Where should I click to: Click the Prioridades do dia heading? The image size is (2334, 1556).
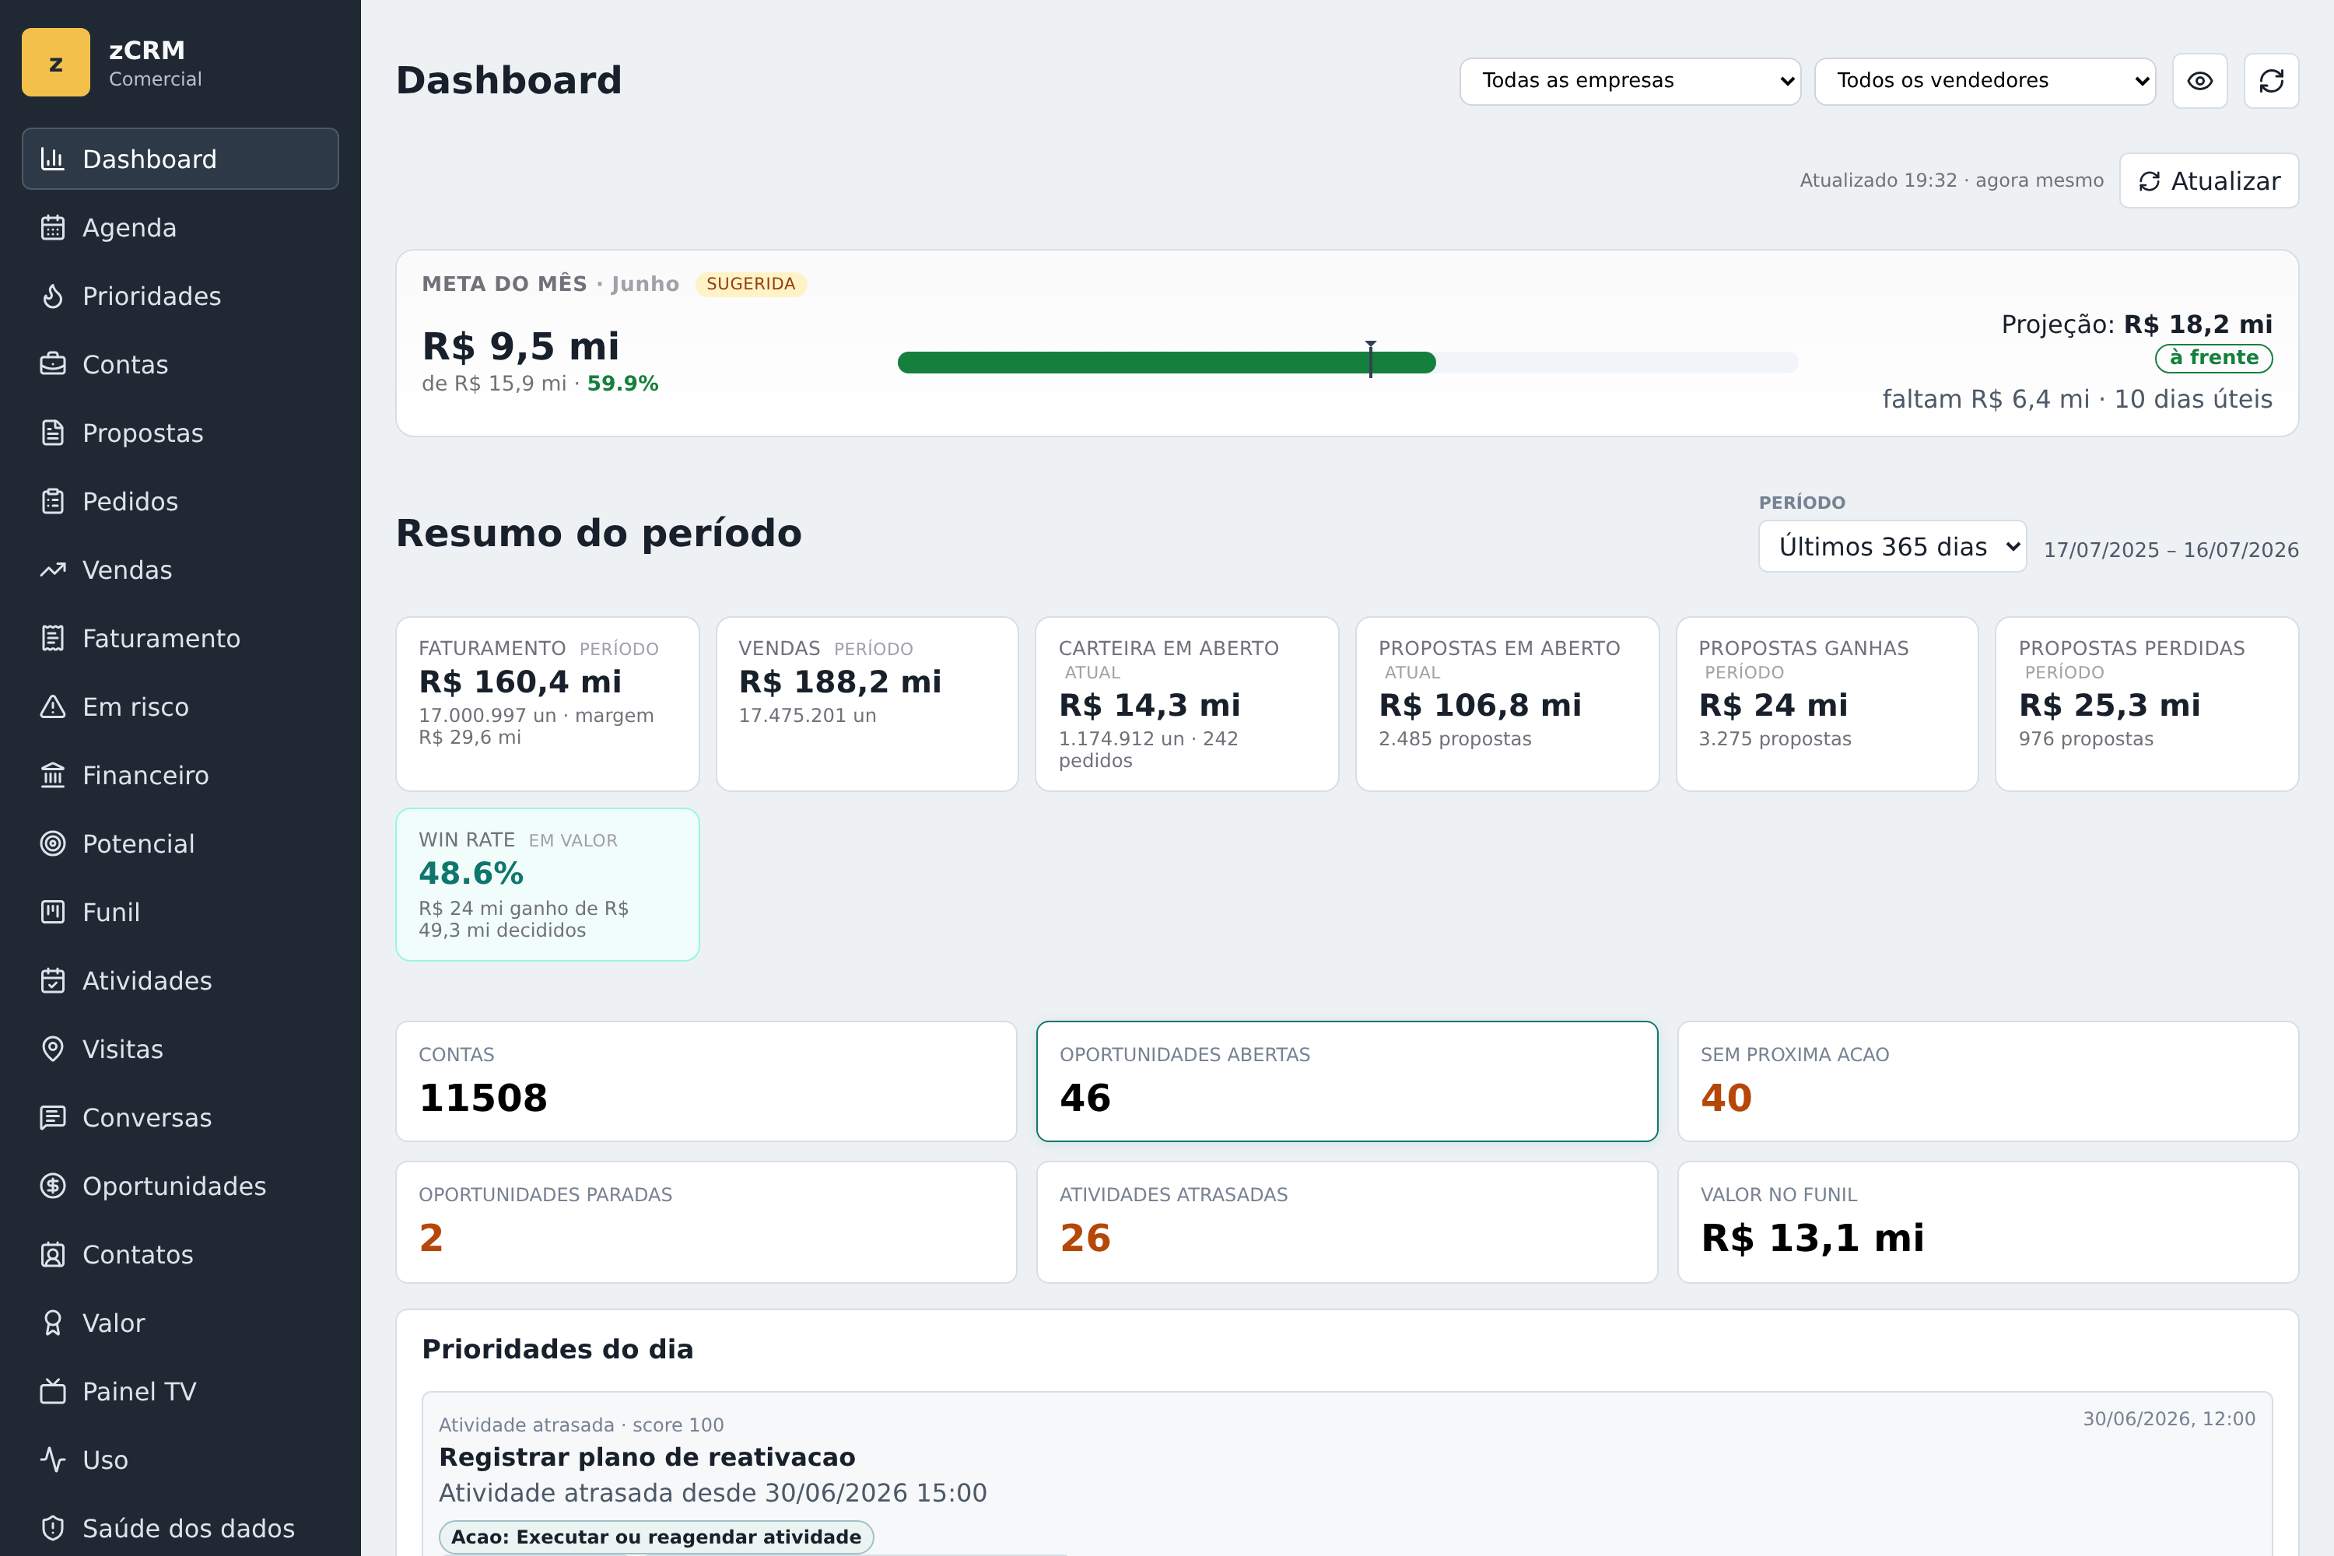pyautogui.click(x=558, y=1348)
